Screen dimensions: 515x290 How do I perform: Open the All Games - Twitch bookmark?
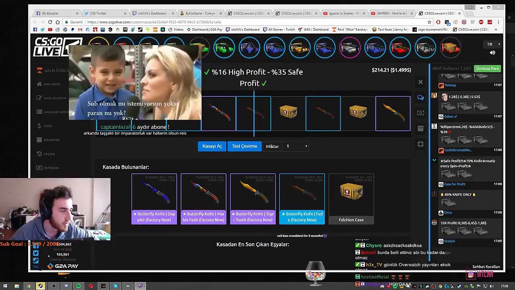pos(278,29)
